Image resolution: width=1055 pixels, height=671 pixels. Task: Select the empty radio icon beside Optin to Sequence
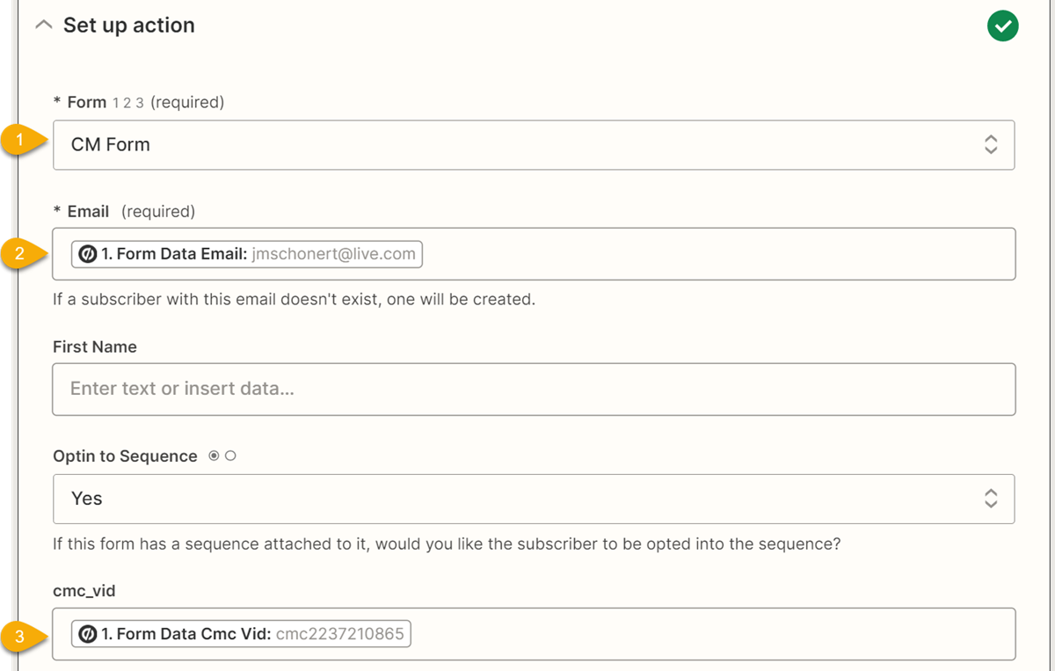(x=230, y=456)
